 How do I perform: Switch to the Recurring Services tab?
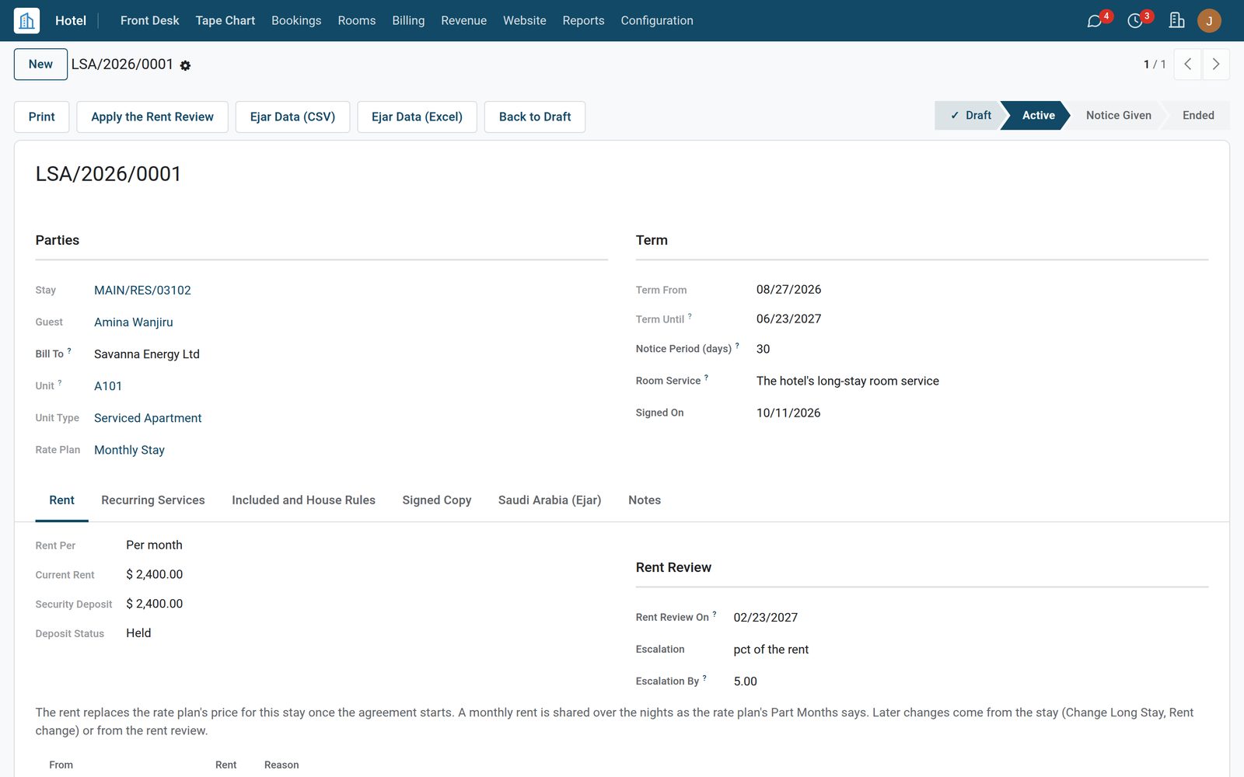tap(153, 500)
